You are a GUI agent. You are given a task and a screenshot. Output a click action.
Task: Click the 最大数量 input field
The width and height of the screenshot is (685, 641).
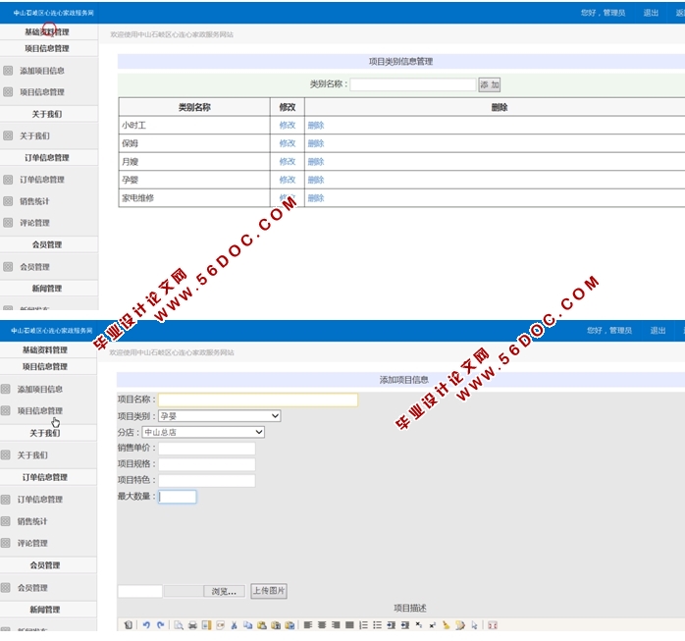178,497
